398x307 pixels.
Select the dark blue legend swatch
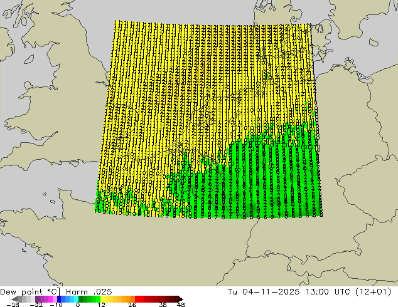(59, 299)
